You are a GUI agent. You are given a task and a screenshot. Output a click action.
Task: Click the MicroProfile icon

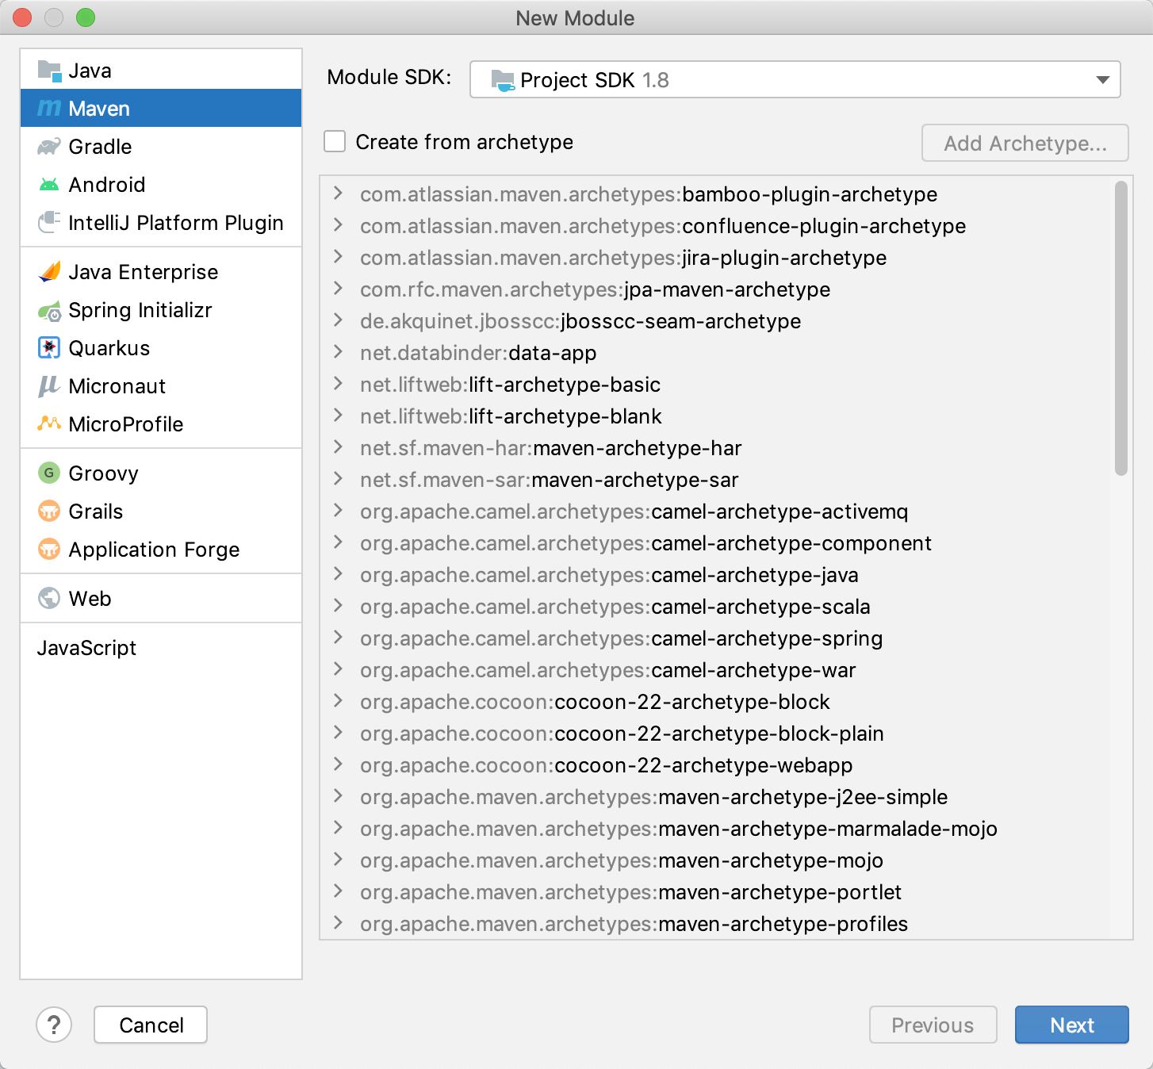pos(49,423)
